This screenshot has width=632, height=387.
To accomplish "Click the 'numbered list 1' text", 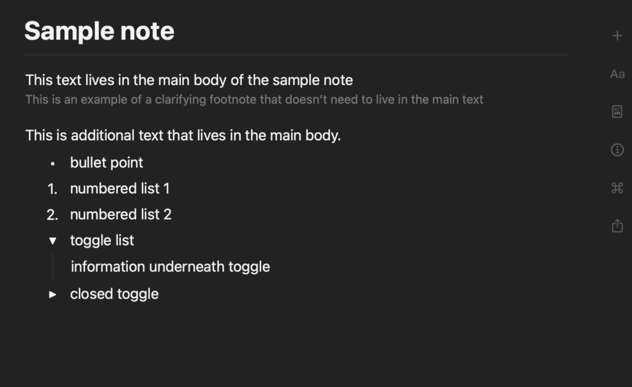I will point(120,188).
